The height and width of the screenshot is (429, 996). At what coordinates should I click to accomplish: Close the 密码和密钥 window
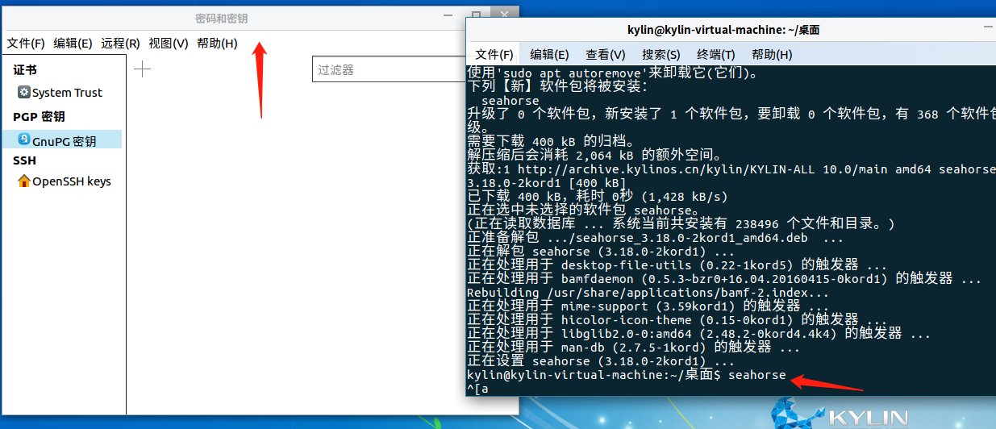tap(505, 15)
